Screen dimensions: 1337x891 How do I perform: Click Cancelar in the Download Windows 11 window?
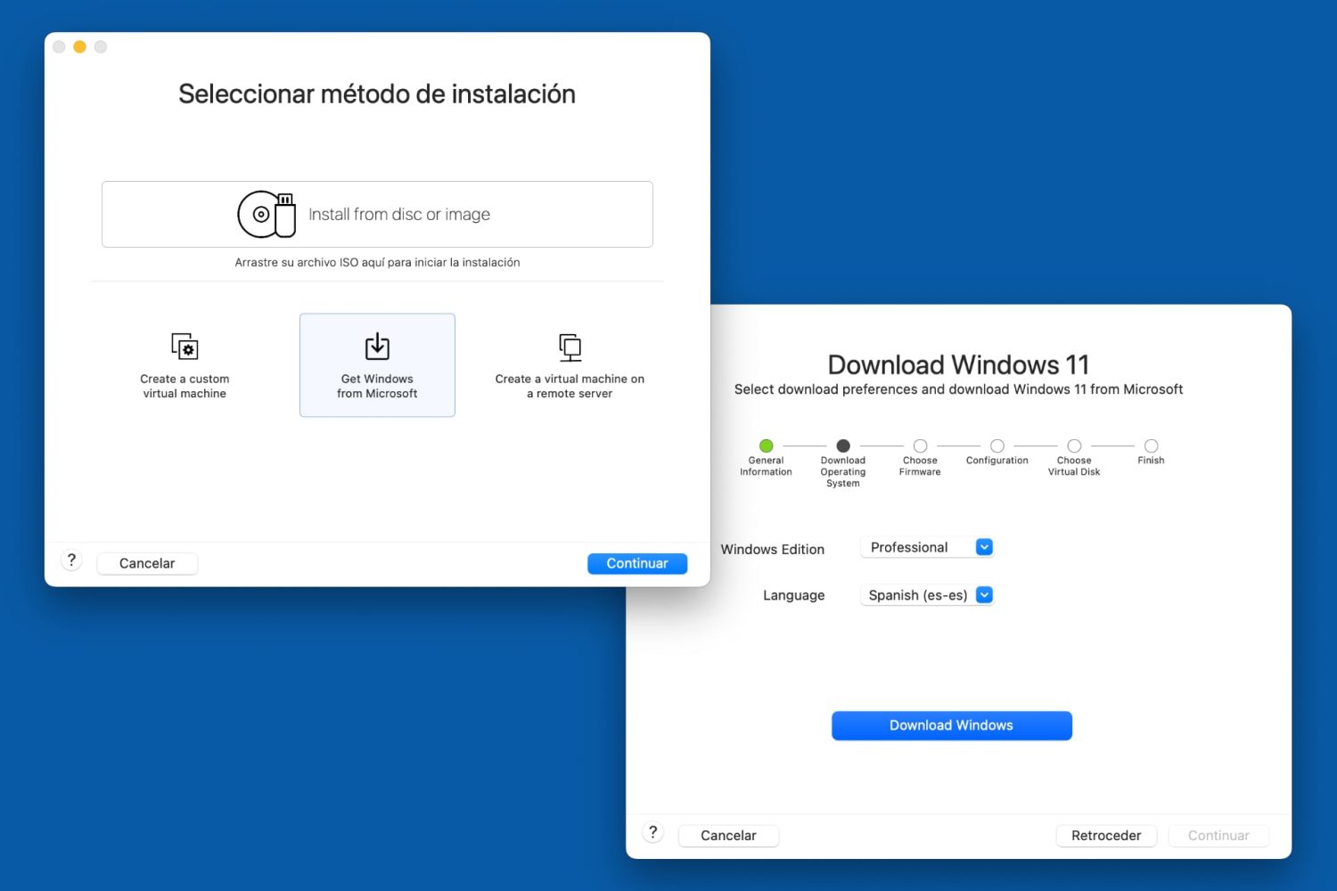(x=728, y=836)
